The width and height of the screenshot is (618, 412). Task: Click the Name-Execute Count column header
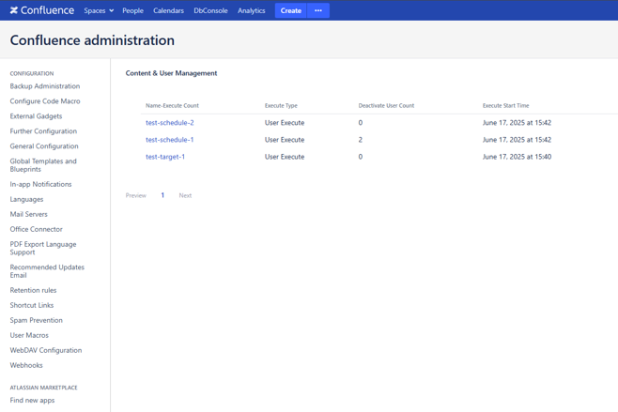click(172, 105)
